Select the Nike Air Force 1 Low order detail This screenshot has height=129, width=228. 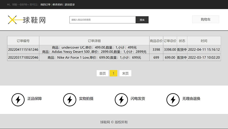click(x=94, y=57)
